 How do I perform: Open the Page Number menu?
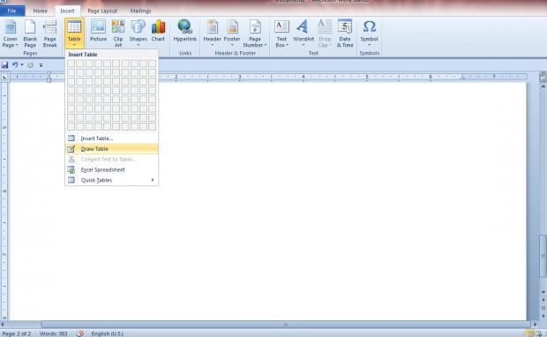click(x=255, y=34)
